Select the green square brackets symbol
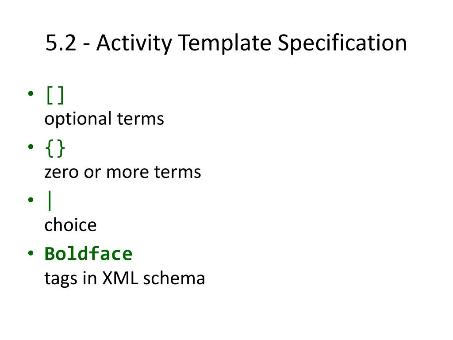 point(55,95)
